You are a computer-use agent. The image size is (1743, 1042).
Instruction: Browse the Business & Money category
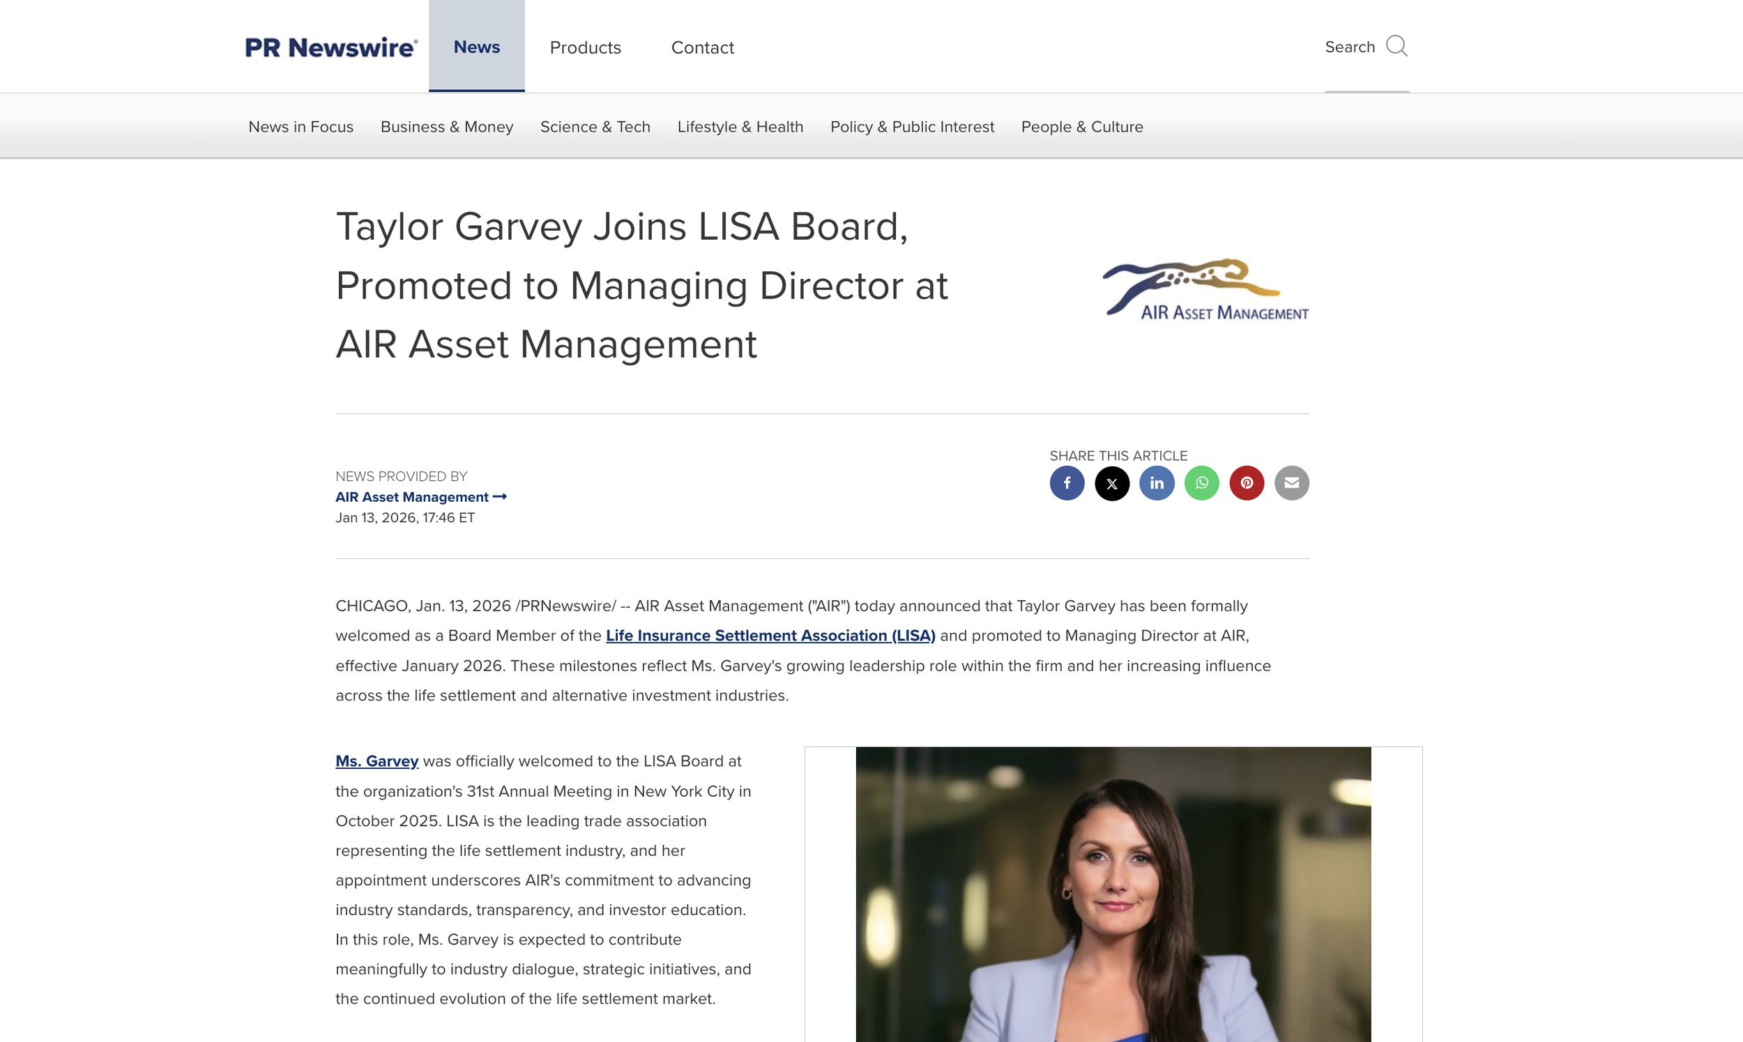(447, 126)
